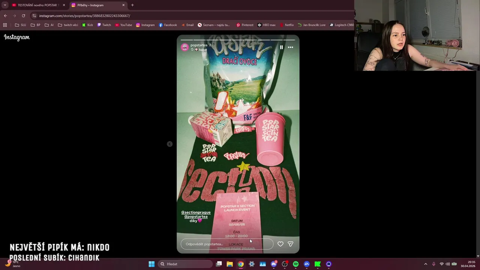Open Spotify from taskbar

(x=295, y=264)
